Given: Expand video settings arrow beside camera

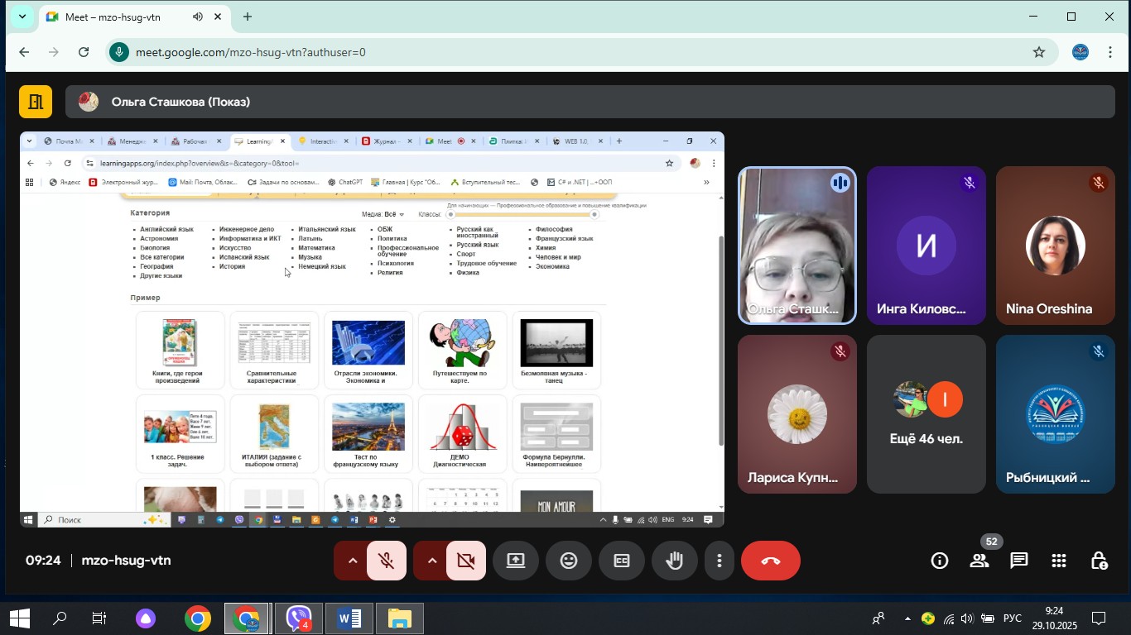Looking at the screenshot, I should point(431,561).
